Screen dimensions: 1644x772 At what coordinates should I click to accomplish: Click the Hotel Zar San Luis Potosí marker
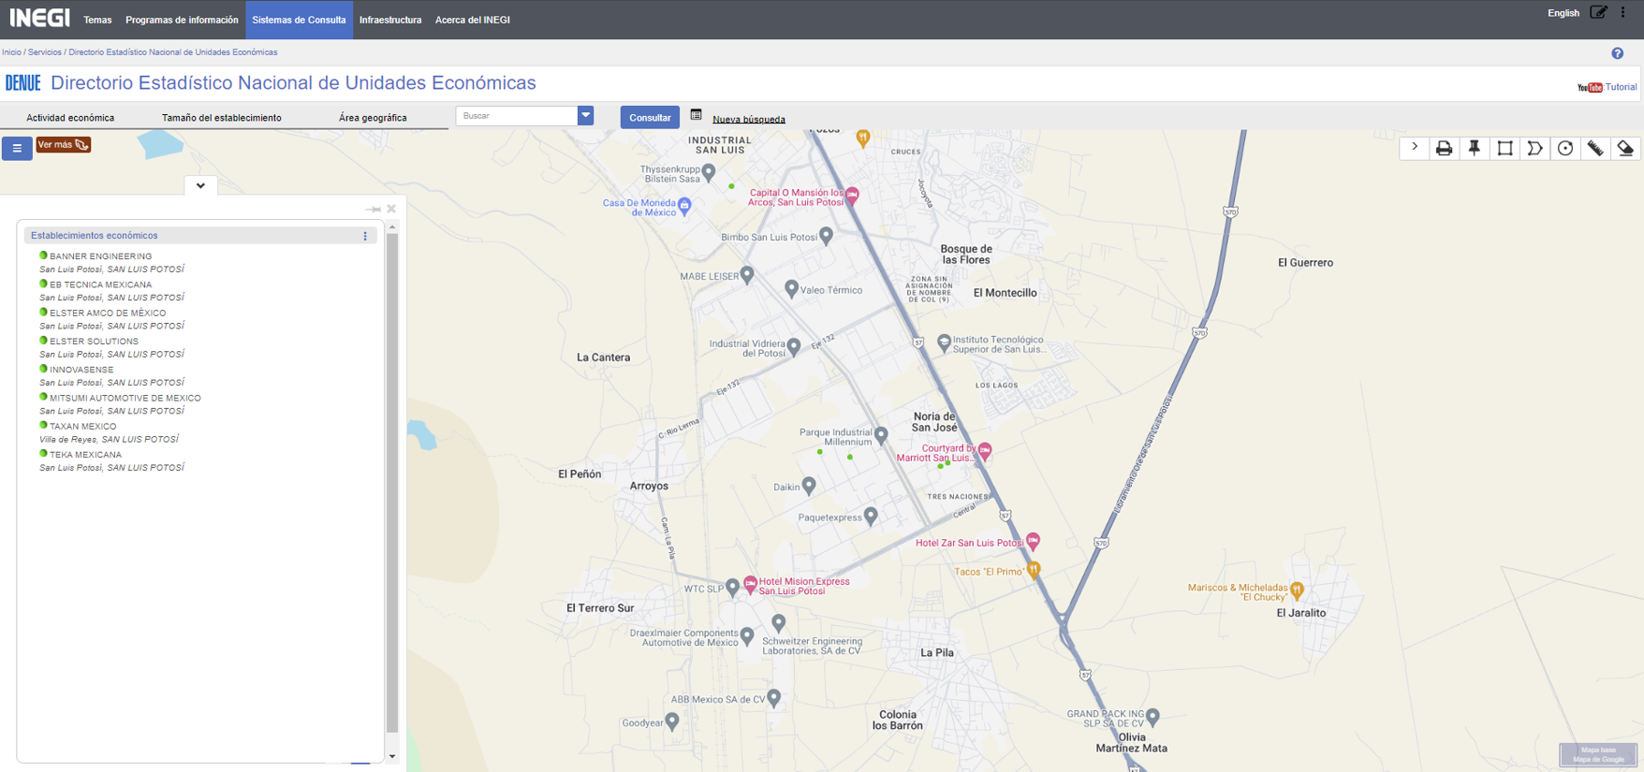pos(1033,540)
